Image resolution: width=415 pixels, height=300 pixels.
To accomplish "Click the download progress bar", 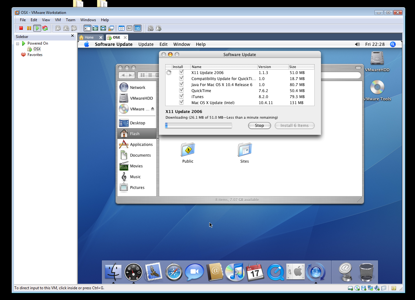I will tap(198, 126).
